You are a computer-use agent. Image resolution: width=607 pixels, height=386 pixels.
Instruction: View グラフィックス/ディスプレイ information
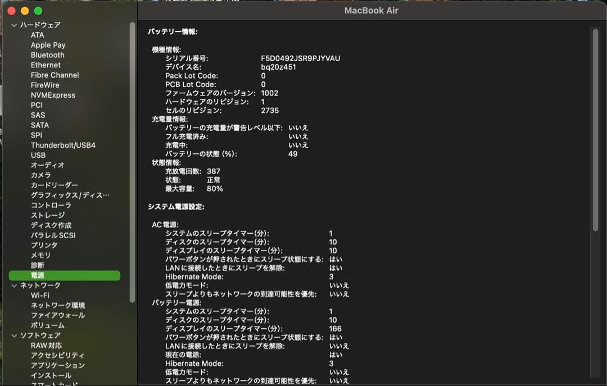coord(62,195)
